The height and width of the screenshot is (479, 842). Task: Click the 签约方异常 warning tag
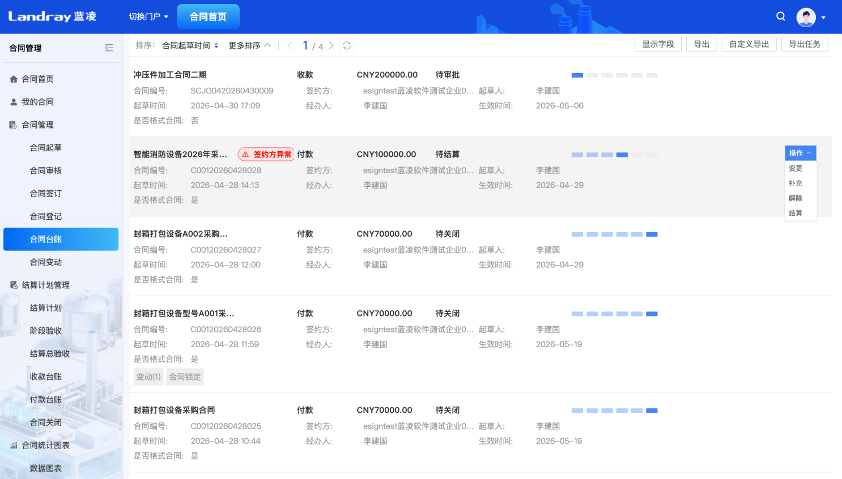click(x=266, y=155)
